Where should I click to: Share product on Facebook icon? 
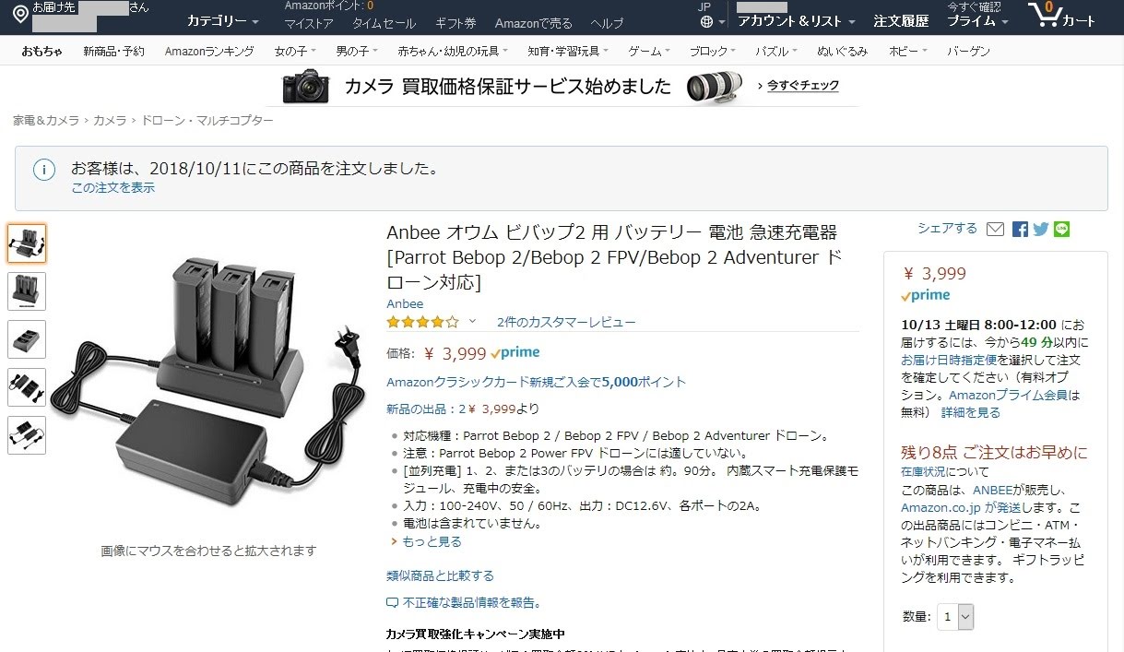coord(1020,230)
